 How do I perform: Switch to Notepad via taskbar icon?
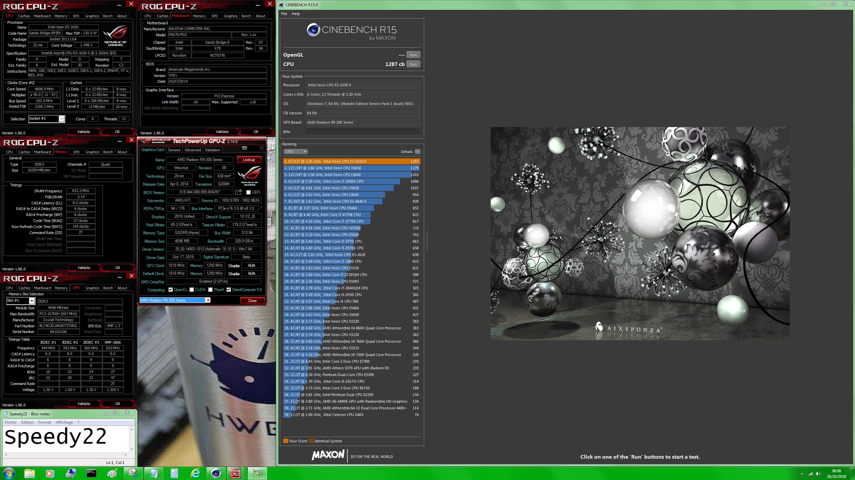click(154, 473)
